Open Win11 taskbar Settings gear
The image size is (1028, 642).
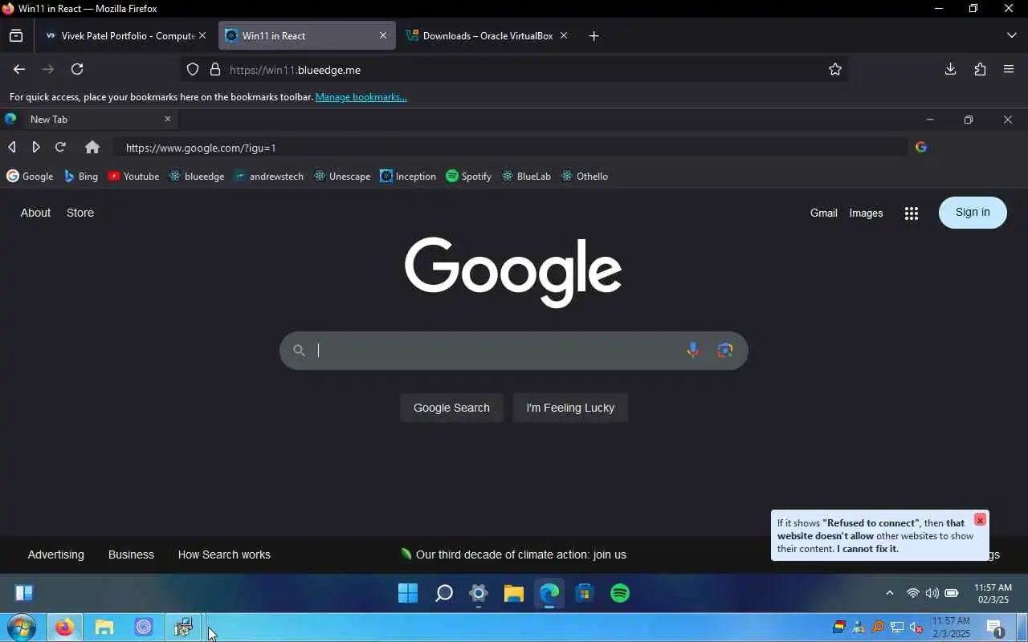479,593
